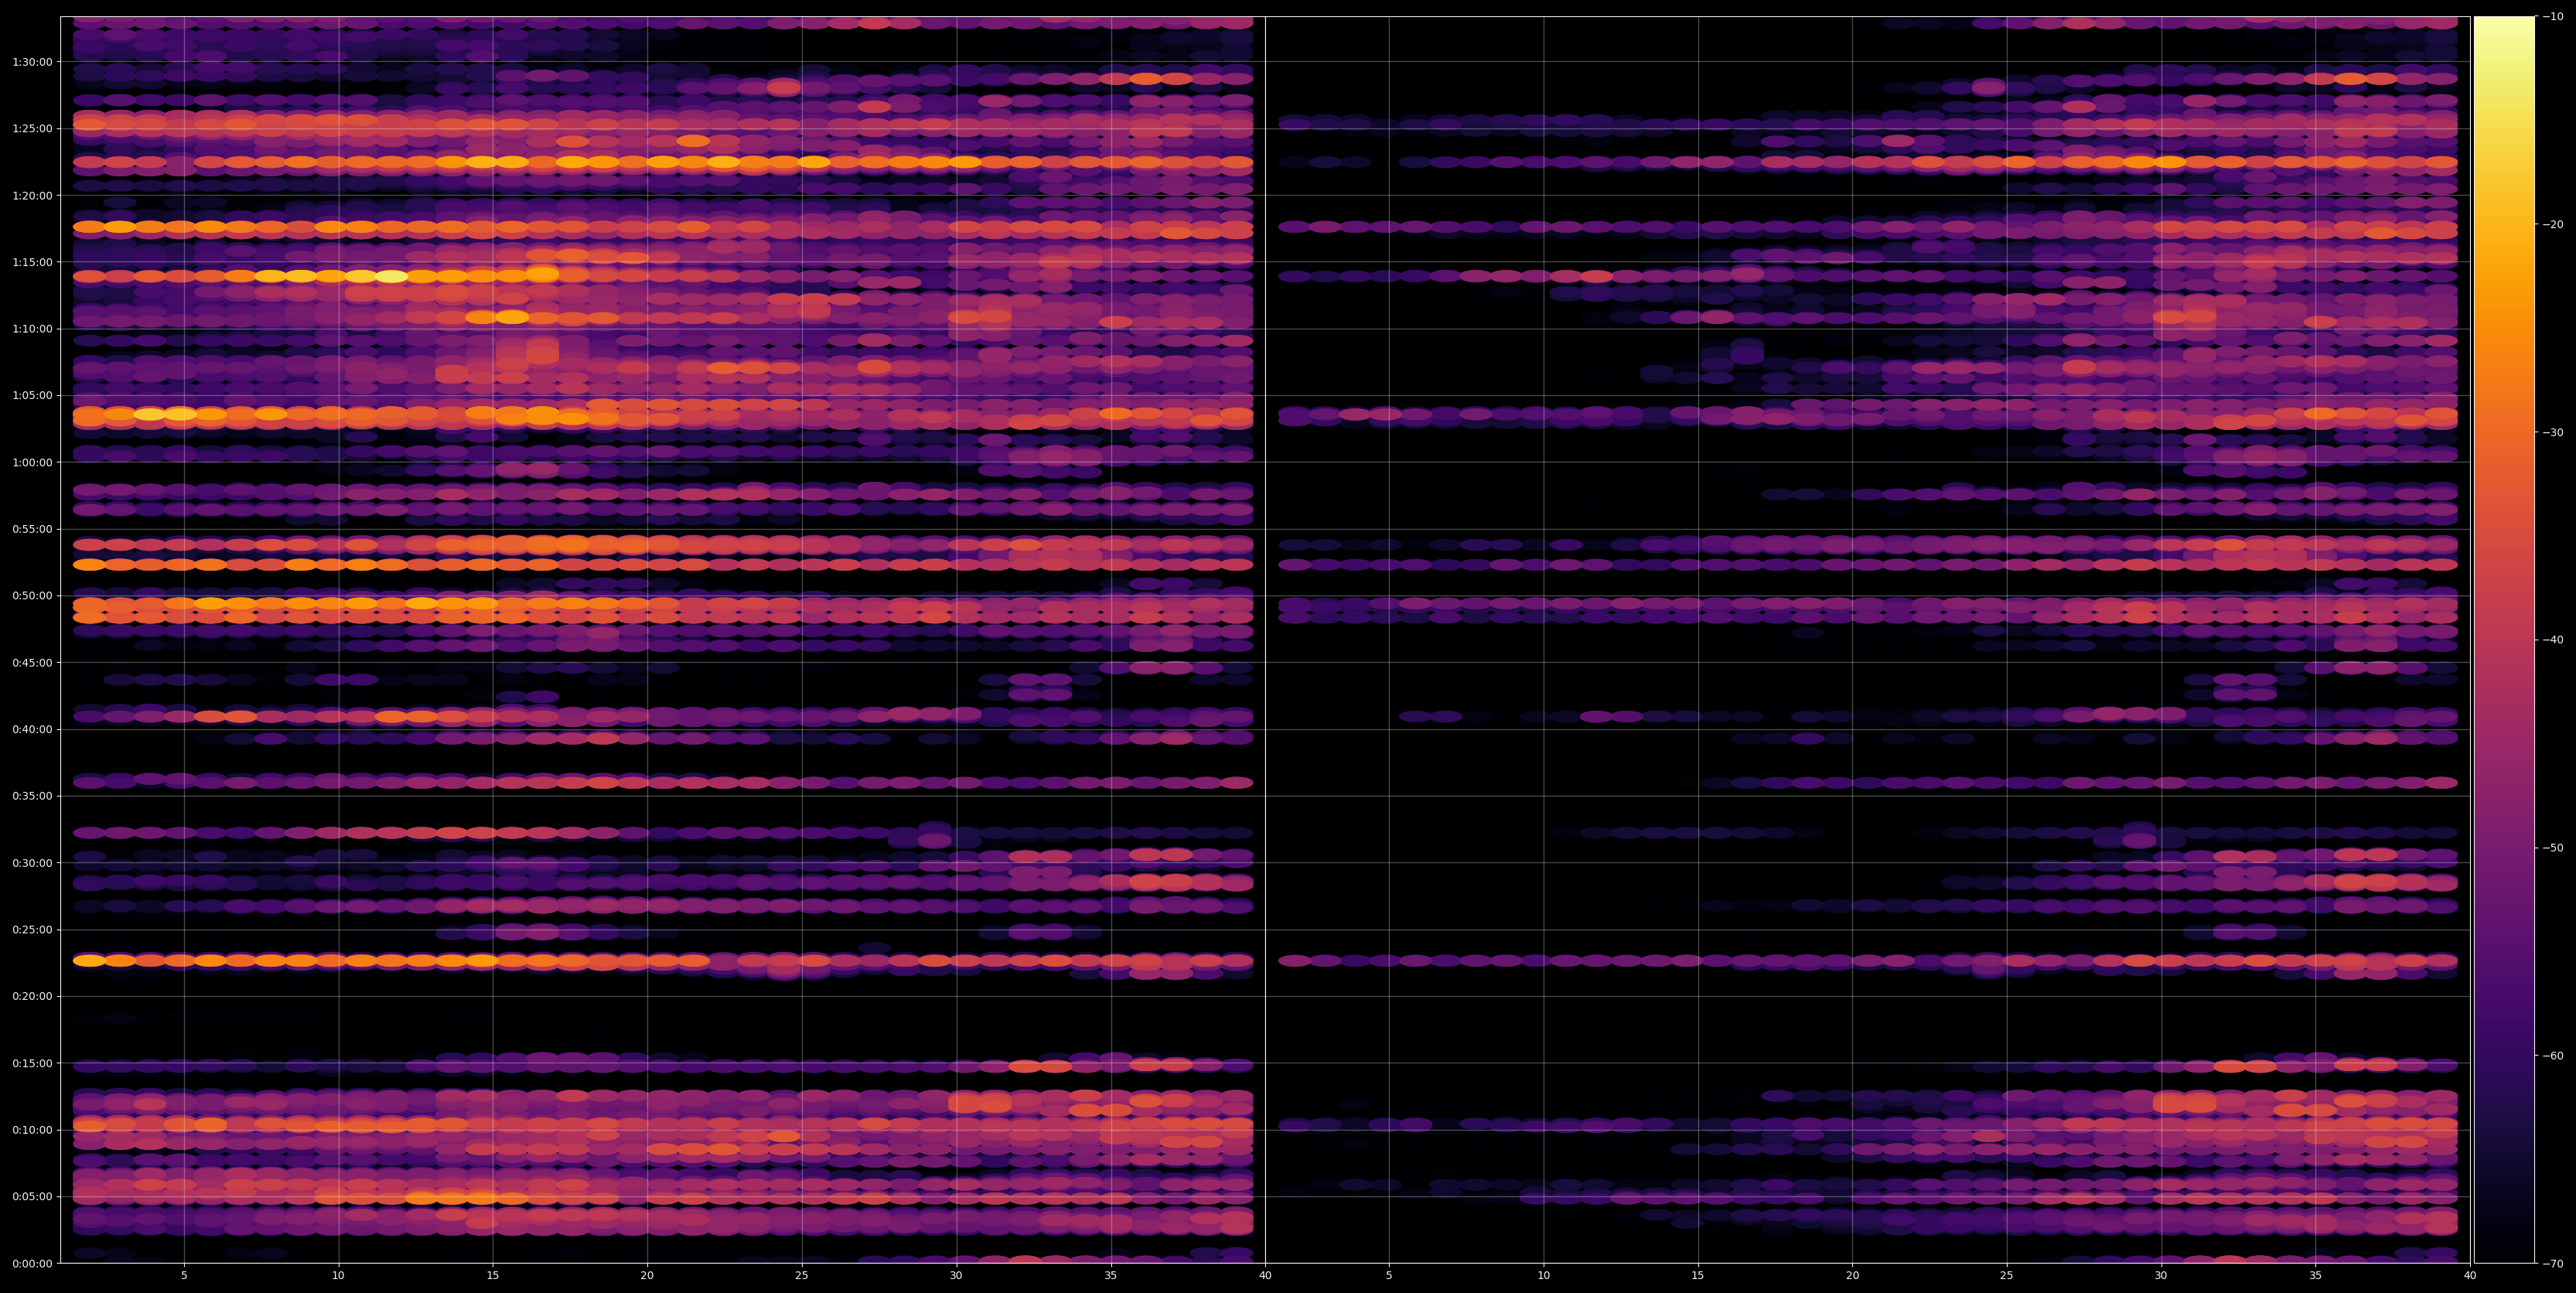This screenshot has height=1293, width=2576.
Task: Select the −20 colorbar tick label
Action: [x=2552, y=224]
